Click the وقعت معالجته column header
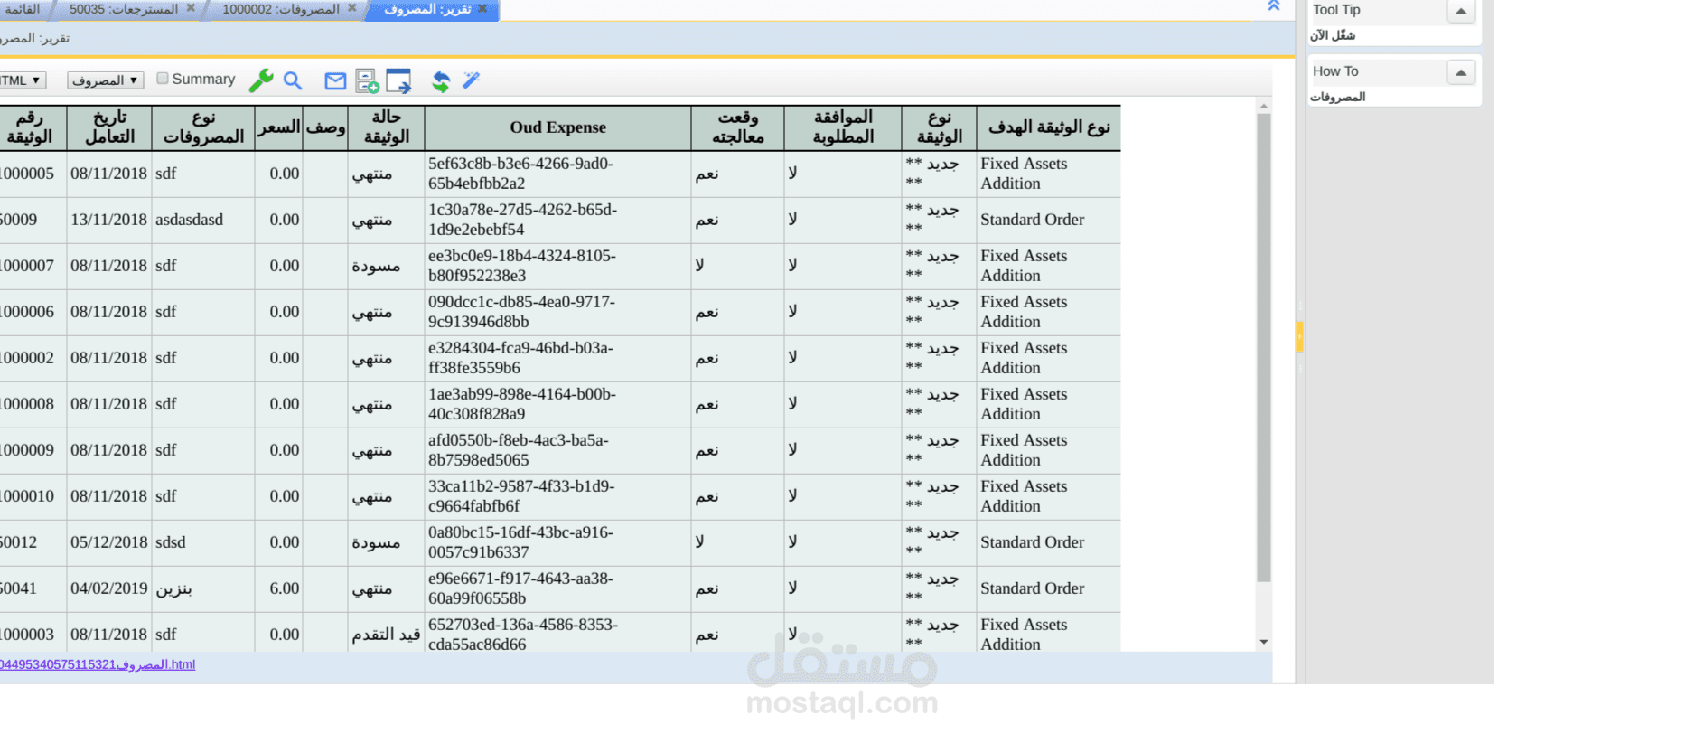Image resolution: width=1685 pixels, height=734 pixels. [x=738, y=127]
